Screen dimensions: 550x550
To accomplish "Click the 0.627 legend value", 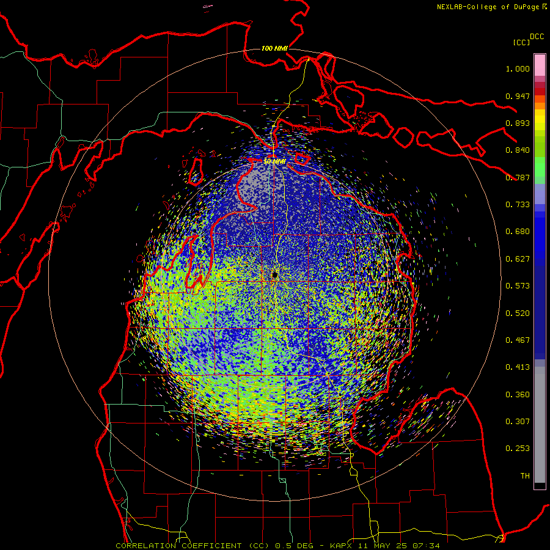I will (518, 259).
